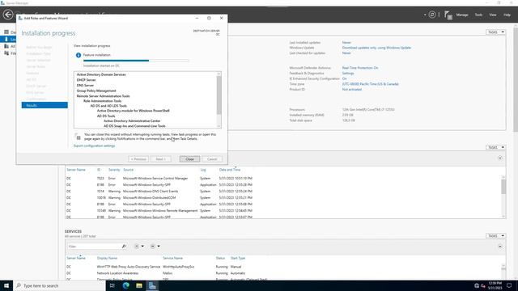This screenshot has height=291, width=518.
Task: Click Export configuration settings link
Action: click(x=94, y=145)
